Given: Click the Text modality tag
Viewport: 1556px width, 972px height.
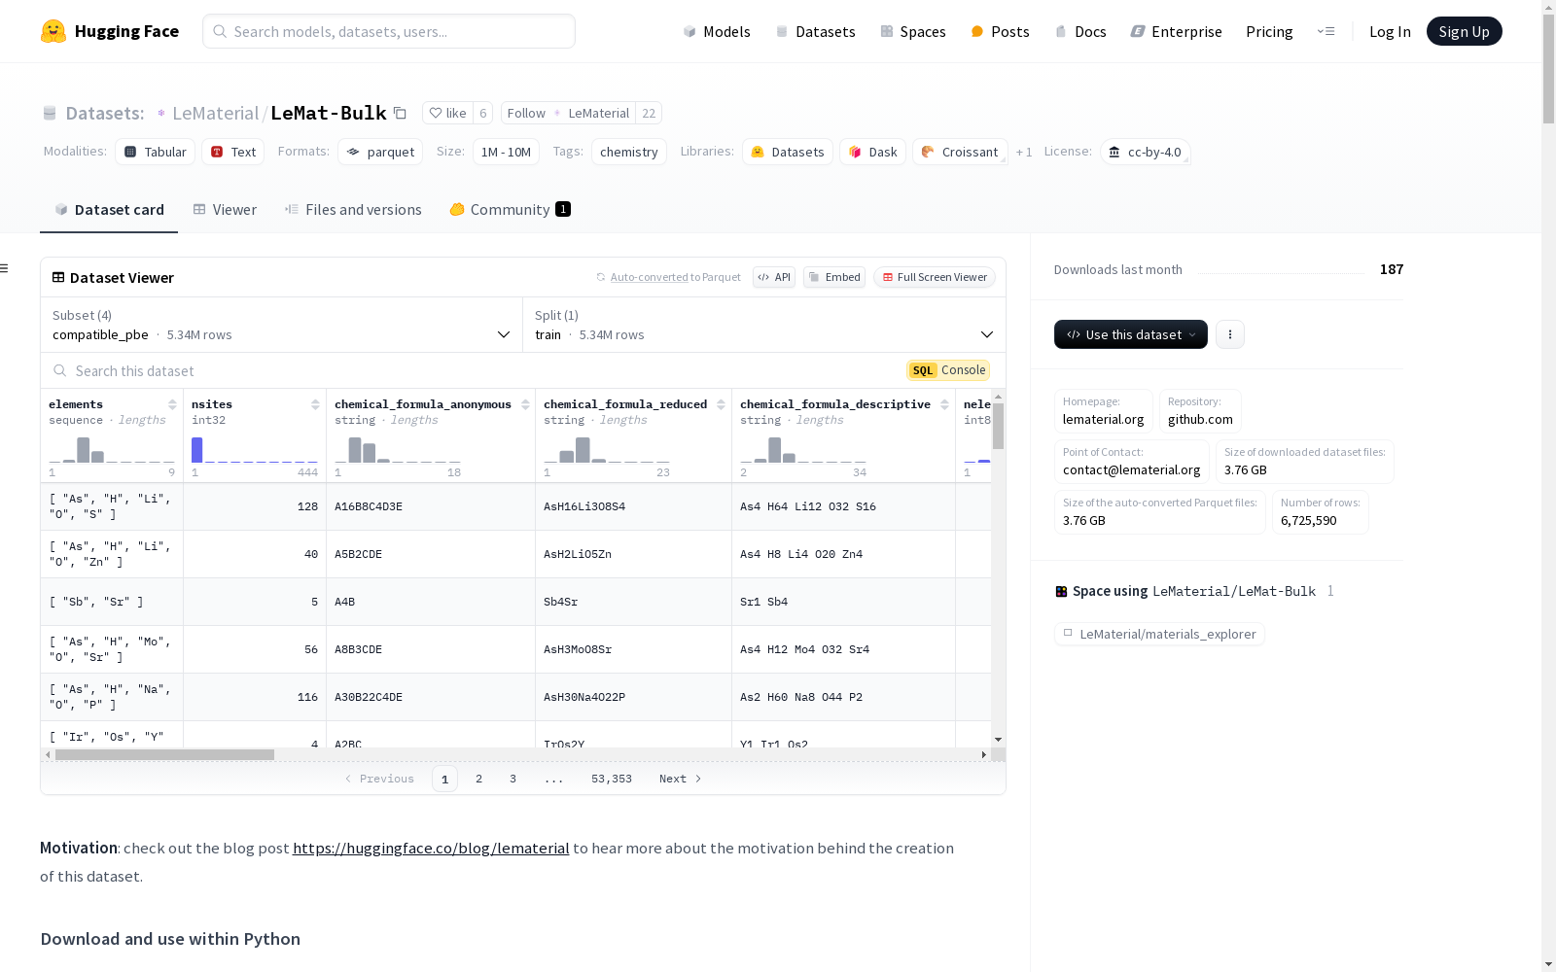Looking at the screenshot, I should click(233, 152).
